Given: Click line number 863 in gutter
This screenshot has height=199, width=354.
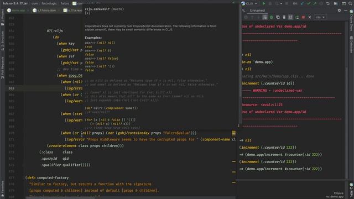Looking at the screenshot, I should pyautogui.click(x=11, y=88).
